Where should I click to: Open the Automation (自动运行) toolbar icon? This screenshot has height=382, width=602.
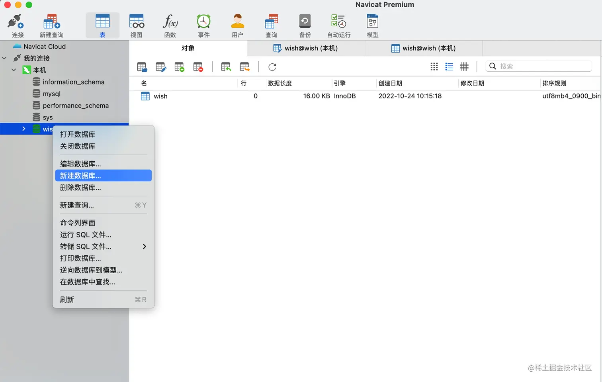click(x=339, y=25)
